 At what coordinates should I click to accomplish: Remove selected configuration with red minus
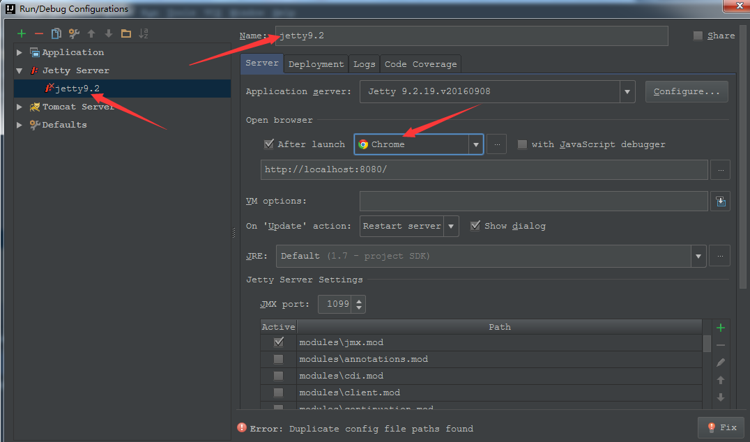click(x=39, y=33)
